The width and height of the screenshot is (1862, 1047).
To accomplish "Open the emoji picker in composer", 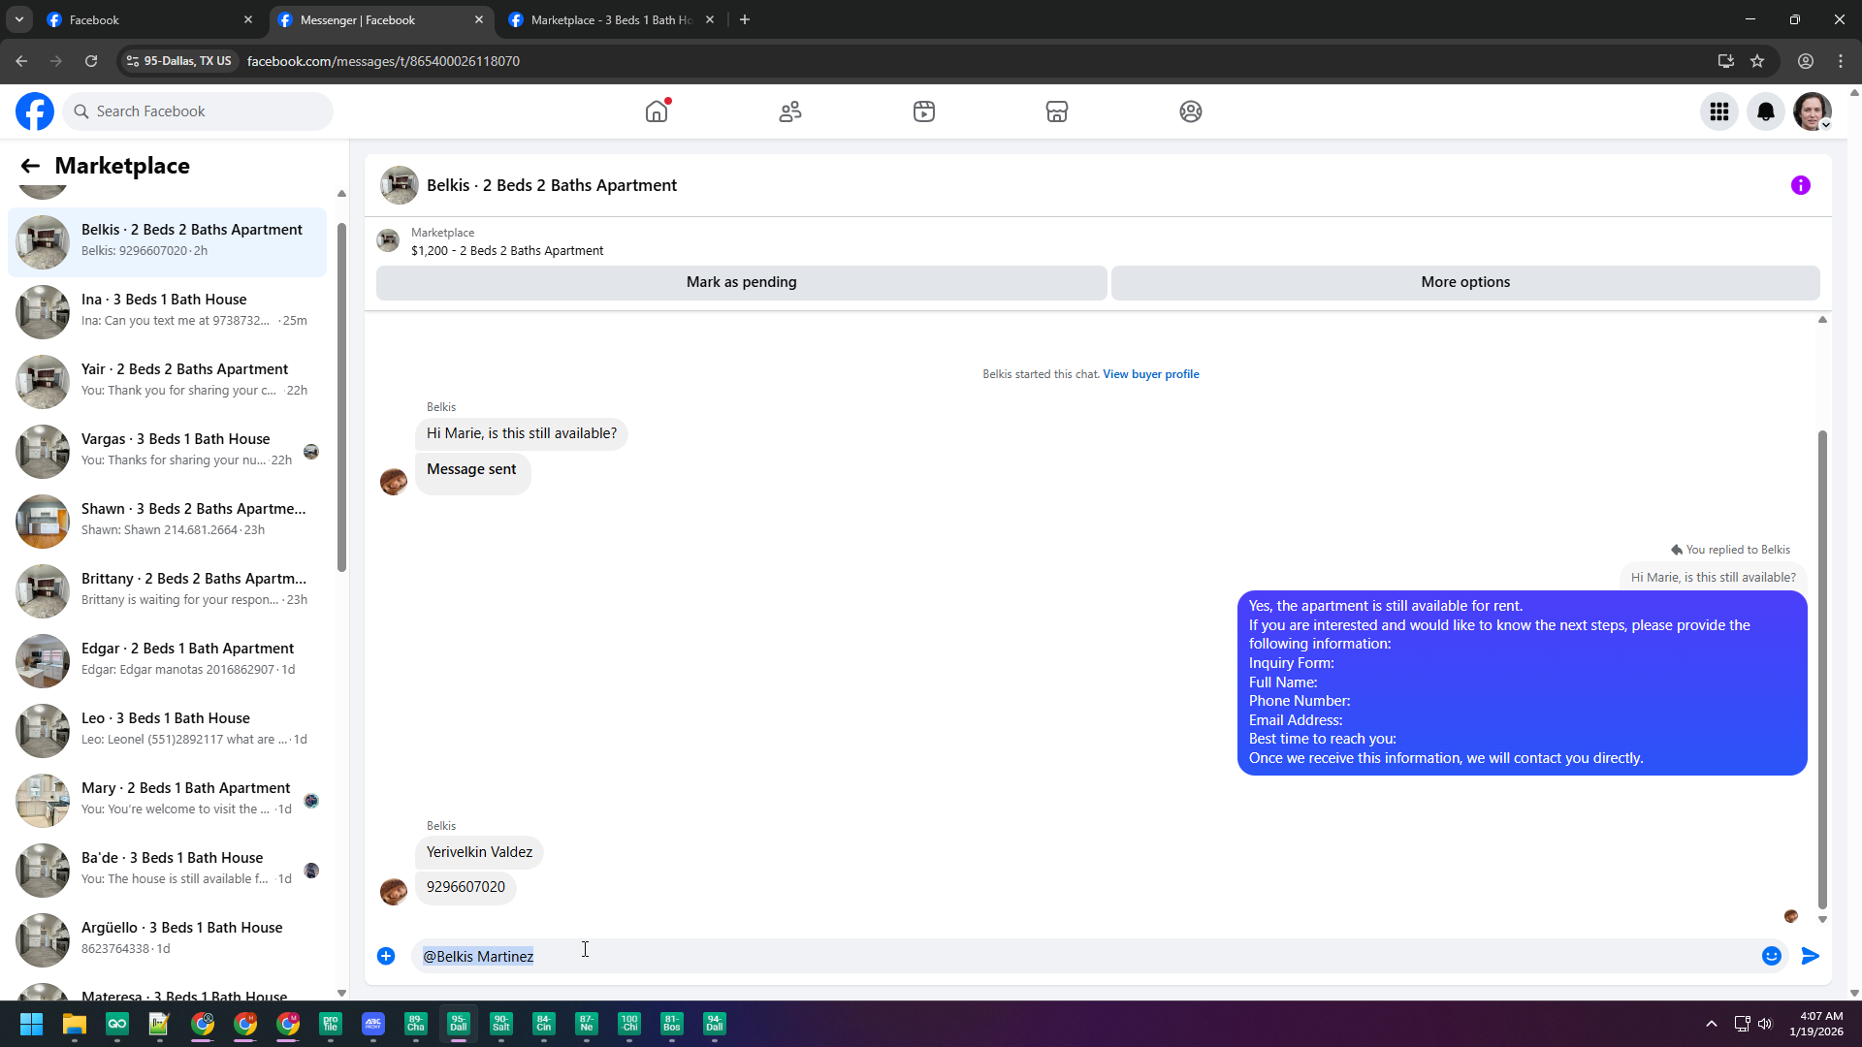I will pyautogui.click(x=1772, y=956).
